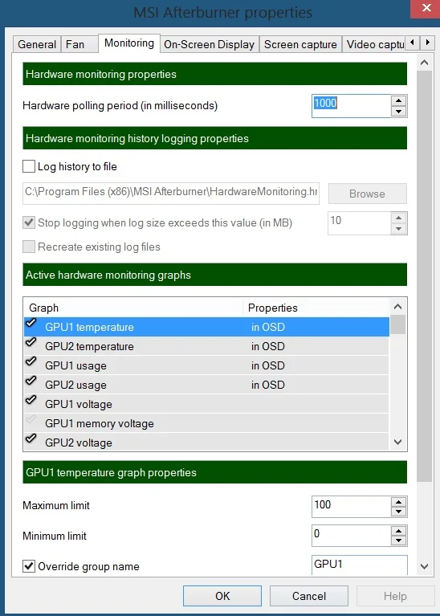Click the Maximum limit field
Screen dimensions: 440x616
point(351,507)
